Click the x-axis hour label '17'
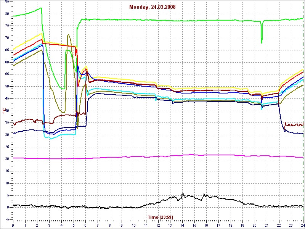Screen dimensions: 305x229 coord(218,225)
